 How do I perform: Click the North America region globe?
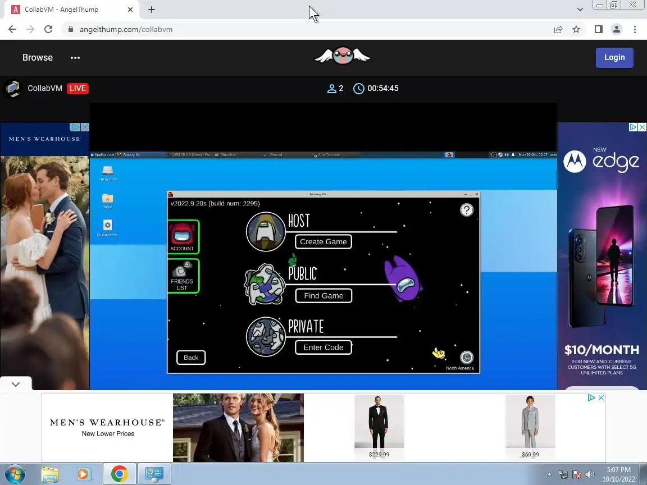466,357
